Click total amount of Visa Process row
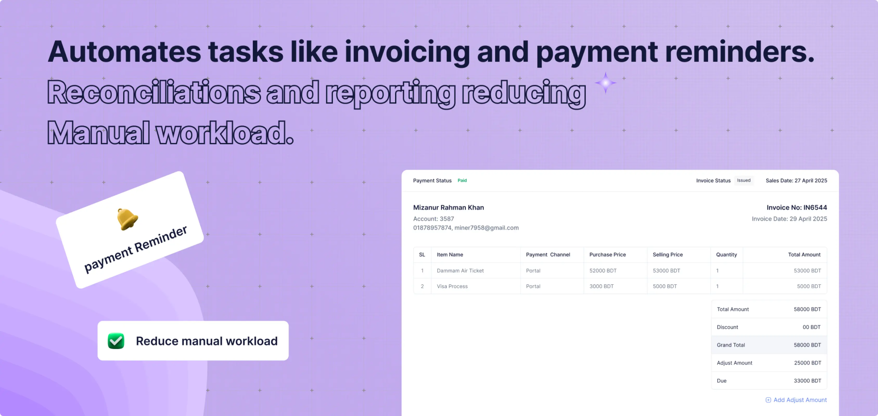The height and width of the screenshot is (416, 878). point(809,287)
